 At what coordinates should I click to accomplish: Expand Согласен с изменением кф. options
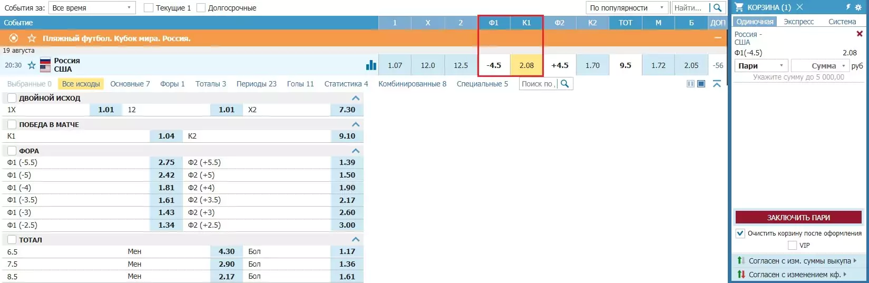pos(845,275)
